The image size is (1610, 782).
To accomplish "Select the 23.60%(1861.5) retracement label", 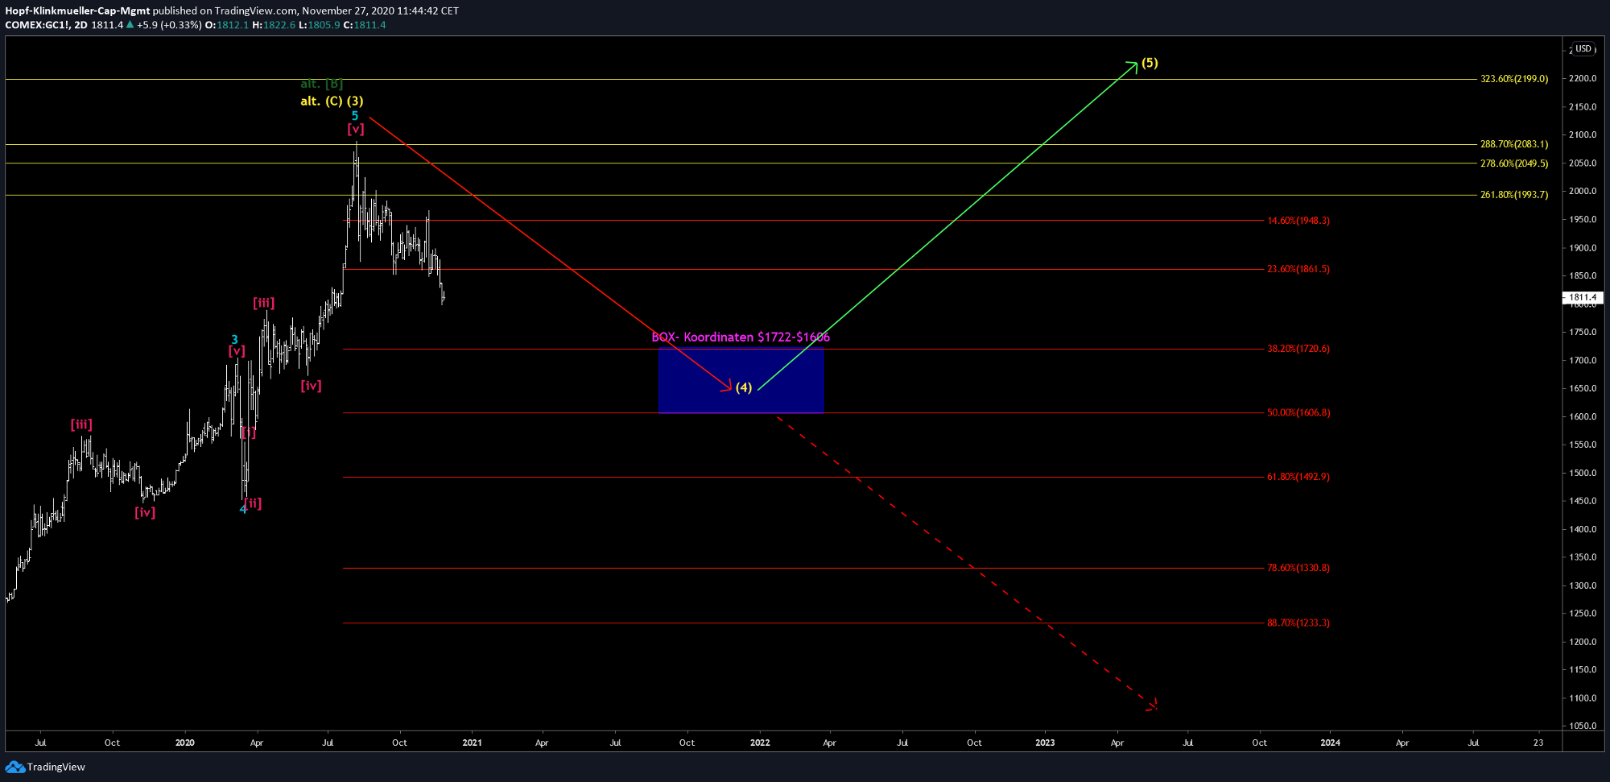I will coord(1298,269).
